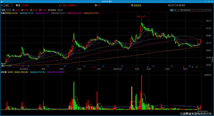Toggle the eye visibility icon
Screen dimensions: 214x116
[202, 114]
